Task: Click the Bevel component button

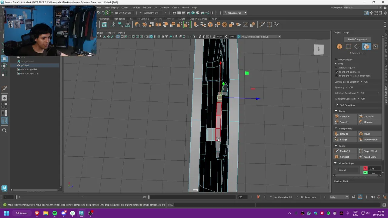Action: 369,134
